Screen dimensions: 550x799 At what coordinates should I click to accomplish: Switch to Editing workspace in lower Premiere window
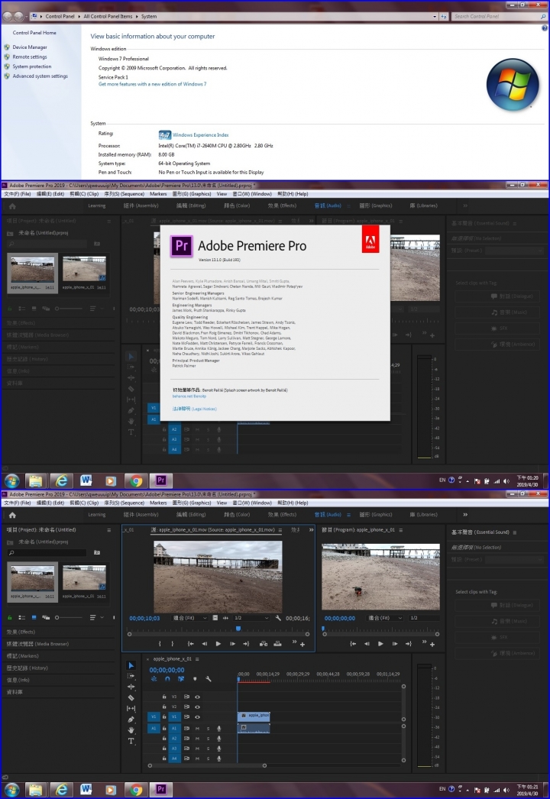point(191,515)
